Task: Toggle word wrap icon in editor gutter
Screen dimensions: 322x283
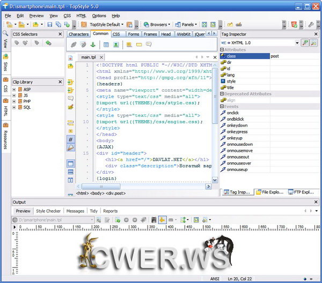Action: [71, 123]
